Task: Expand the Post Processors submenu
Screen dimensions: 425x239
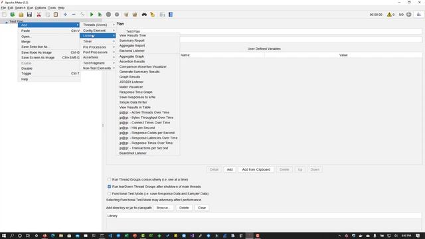Action: pyautogui.click(x=98, y=52)
